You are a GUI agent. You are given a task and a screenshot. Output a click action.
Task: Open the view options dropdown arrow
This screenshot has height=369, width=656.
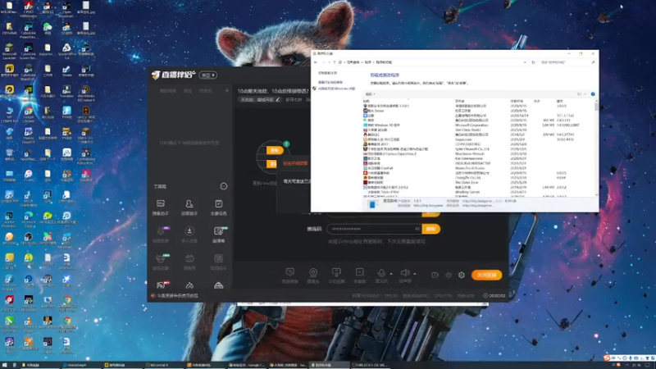coord(585,94)
